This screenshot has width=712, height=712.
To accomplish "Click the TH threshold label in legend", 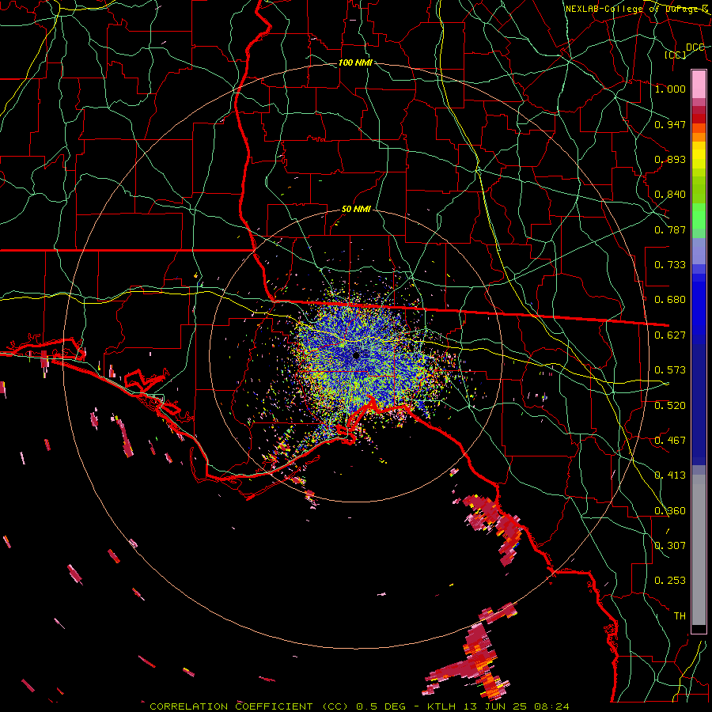I will coord(680,616).
